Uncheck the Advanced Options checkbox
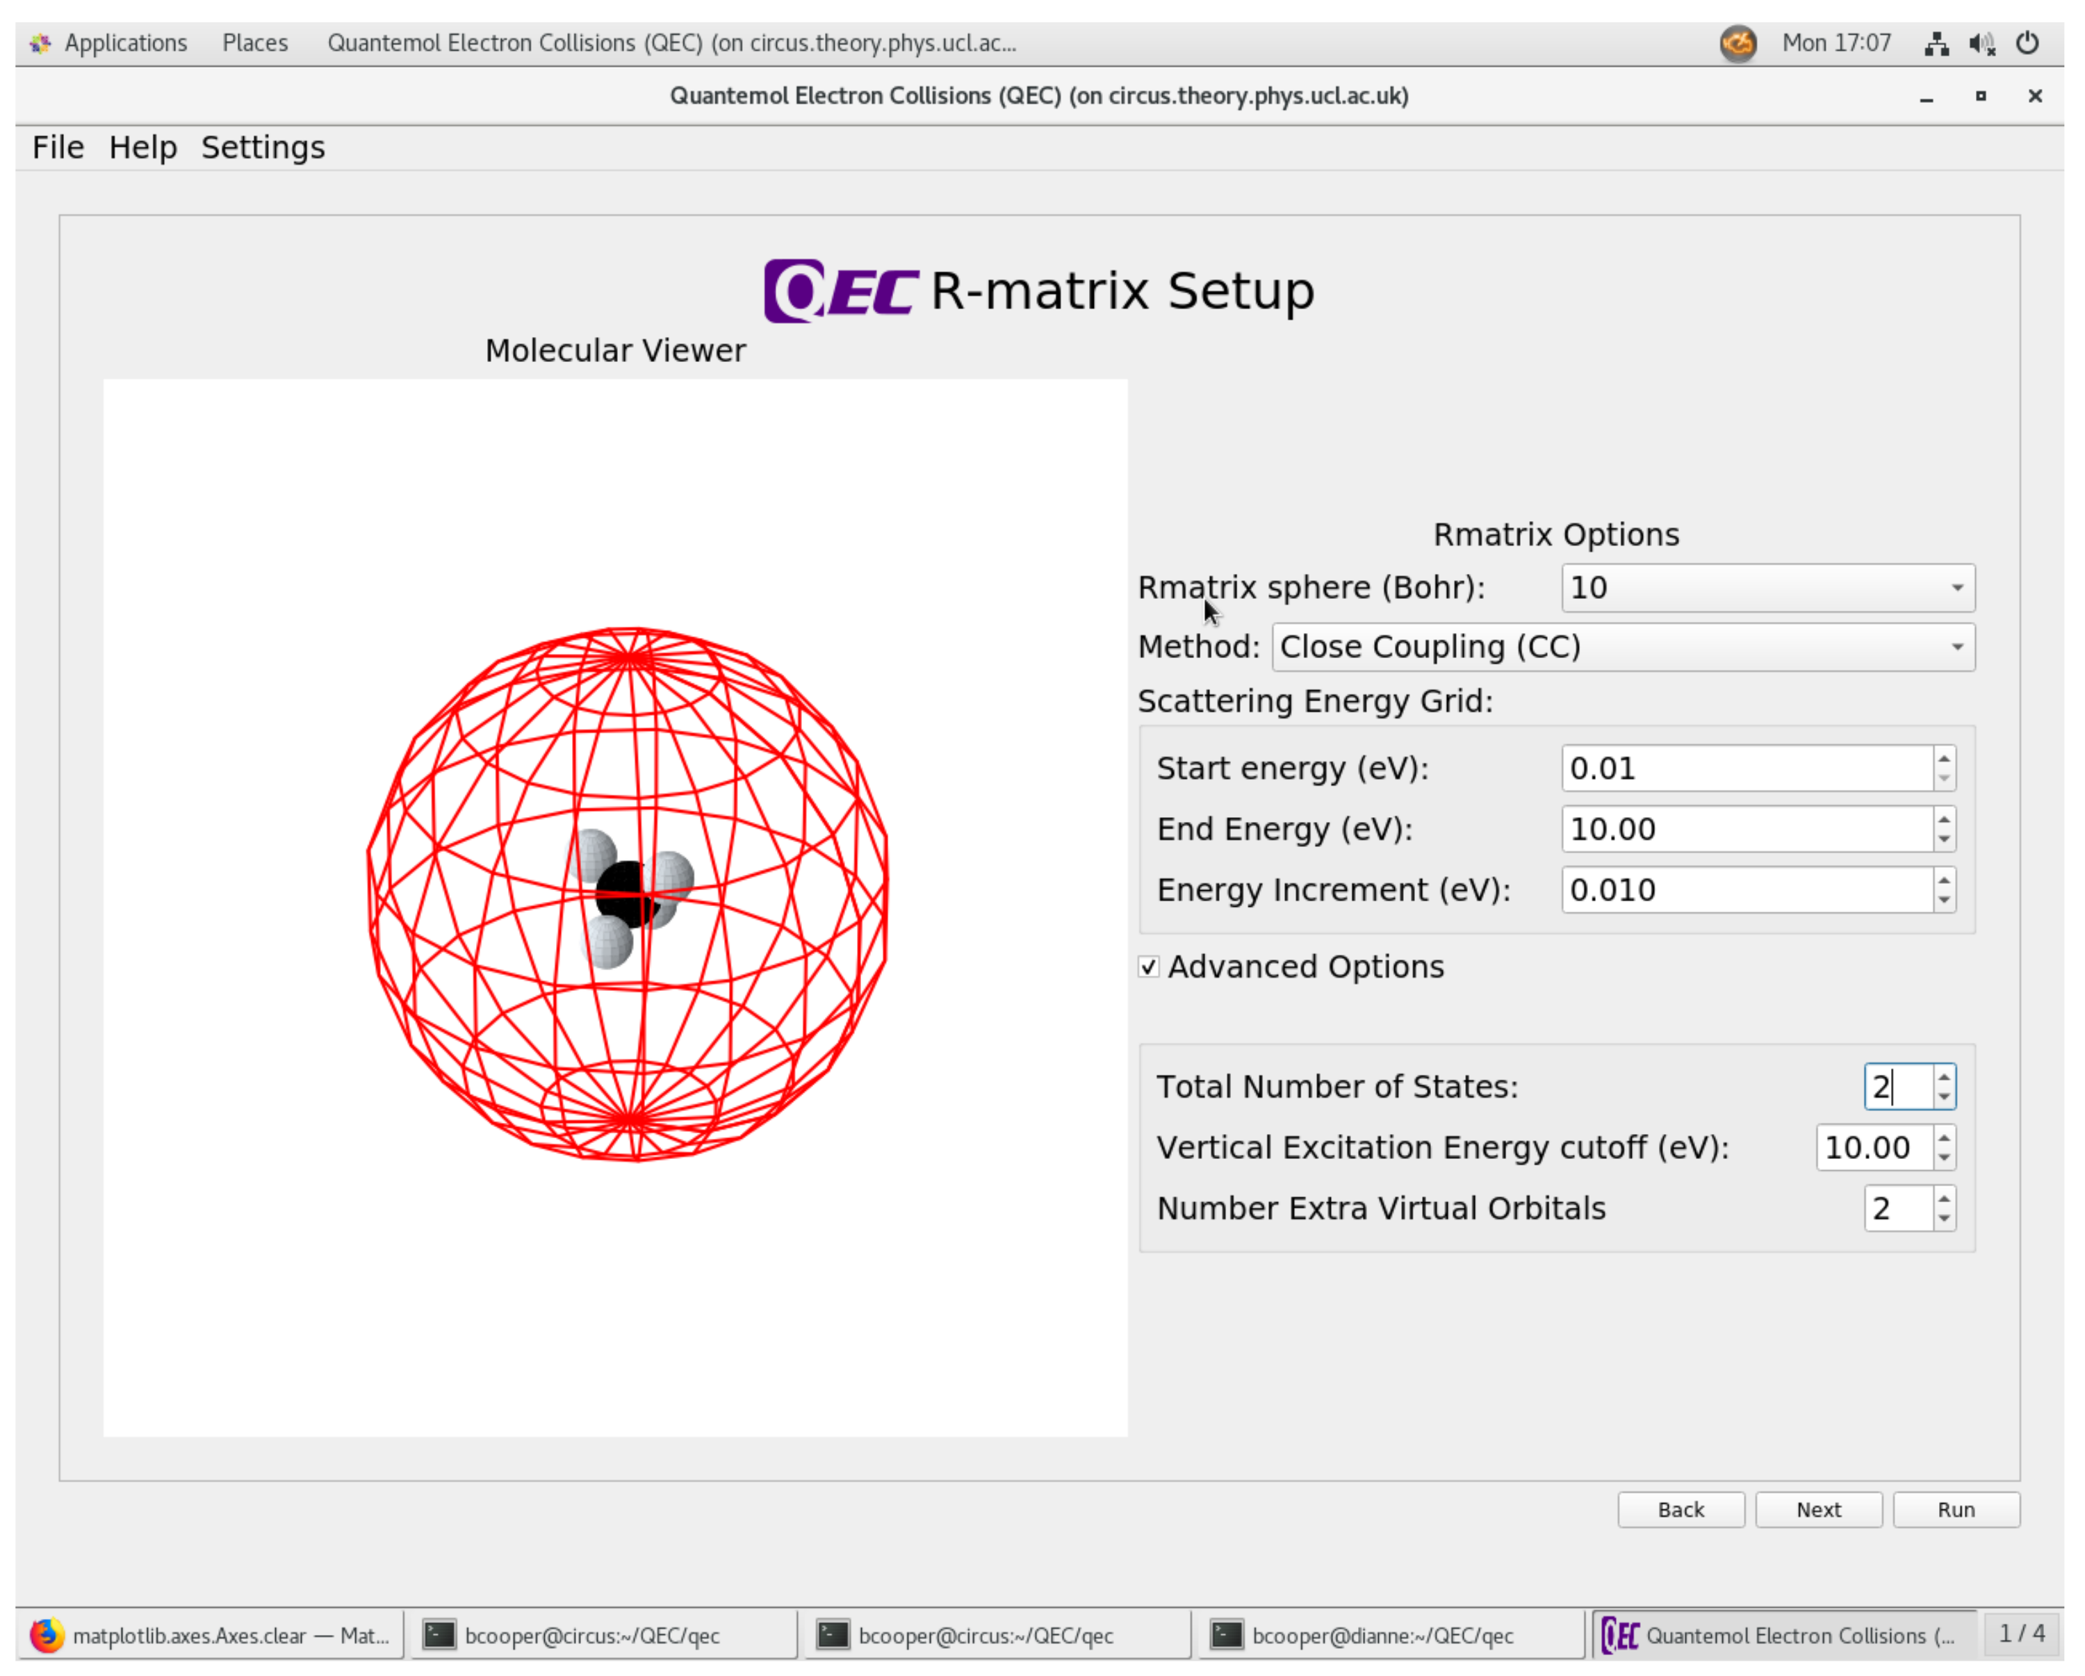This screenshot has height=1676, width=2085. [1148, 967]
